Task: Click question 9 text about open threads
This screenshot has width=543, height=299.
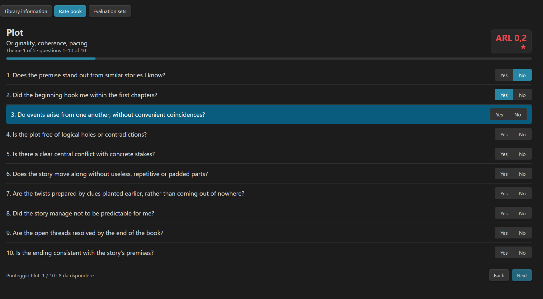Action: [85, 233]
